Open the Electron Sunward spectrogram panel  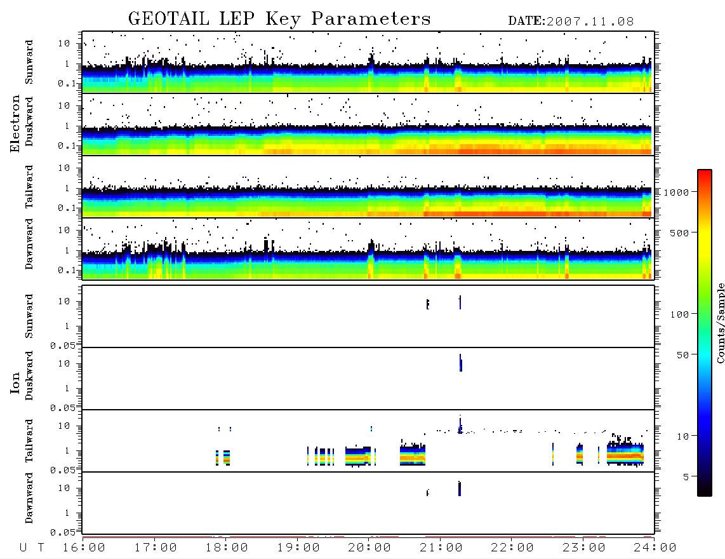368,62
